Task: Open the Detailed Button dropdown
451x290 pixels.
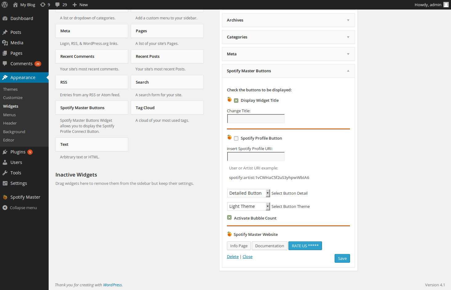Action: 248,193
